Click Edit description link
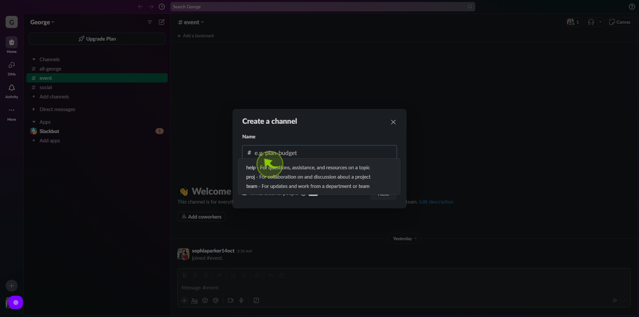Screen dimensions: 639x317 [436, 202]
